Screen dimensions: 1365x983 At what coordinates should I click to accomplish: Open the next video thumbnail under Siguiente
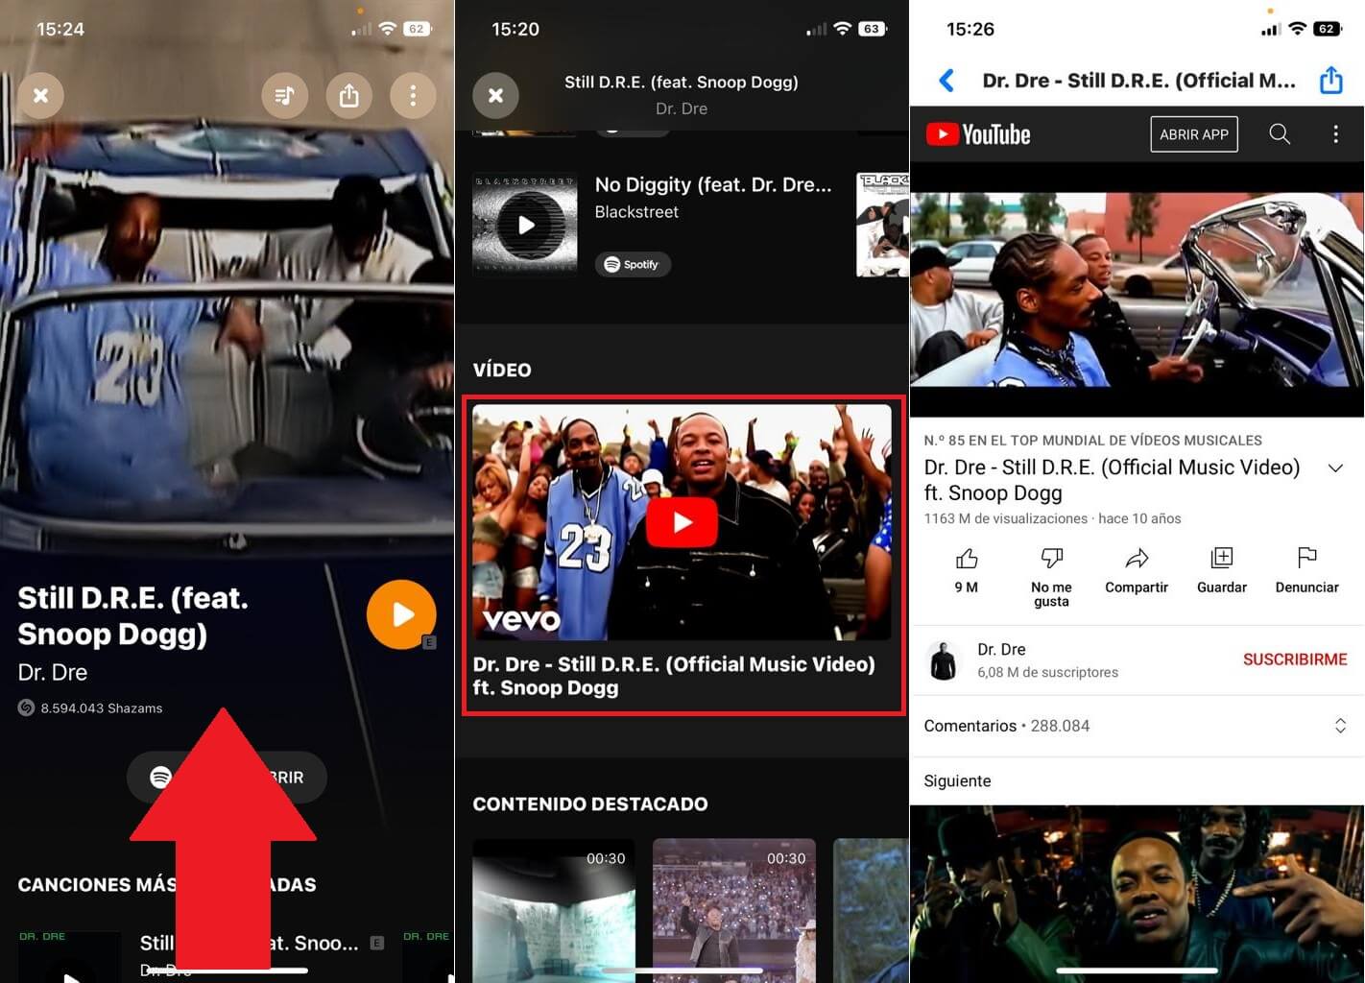click(1137, 894)
